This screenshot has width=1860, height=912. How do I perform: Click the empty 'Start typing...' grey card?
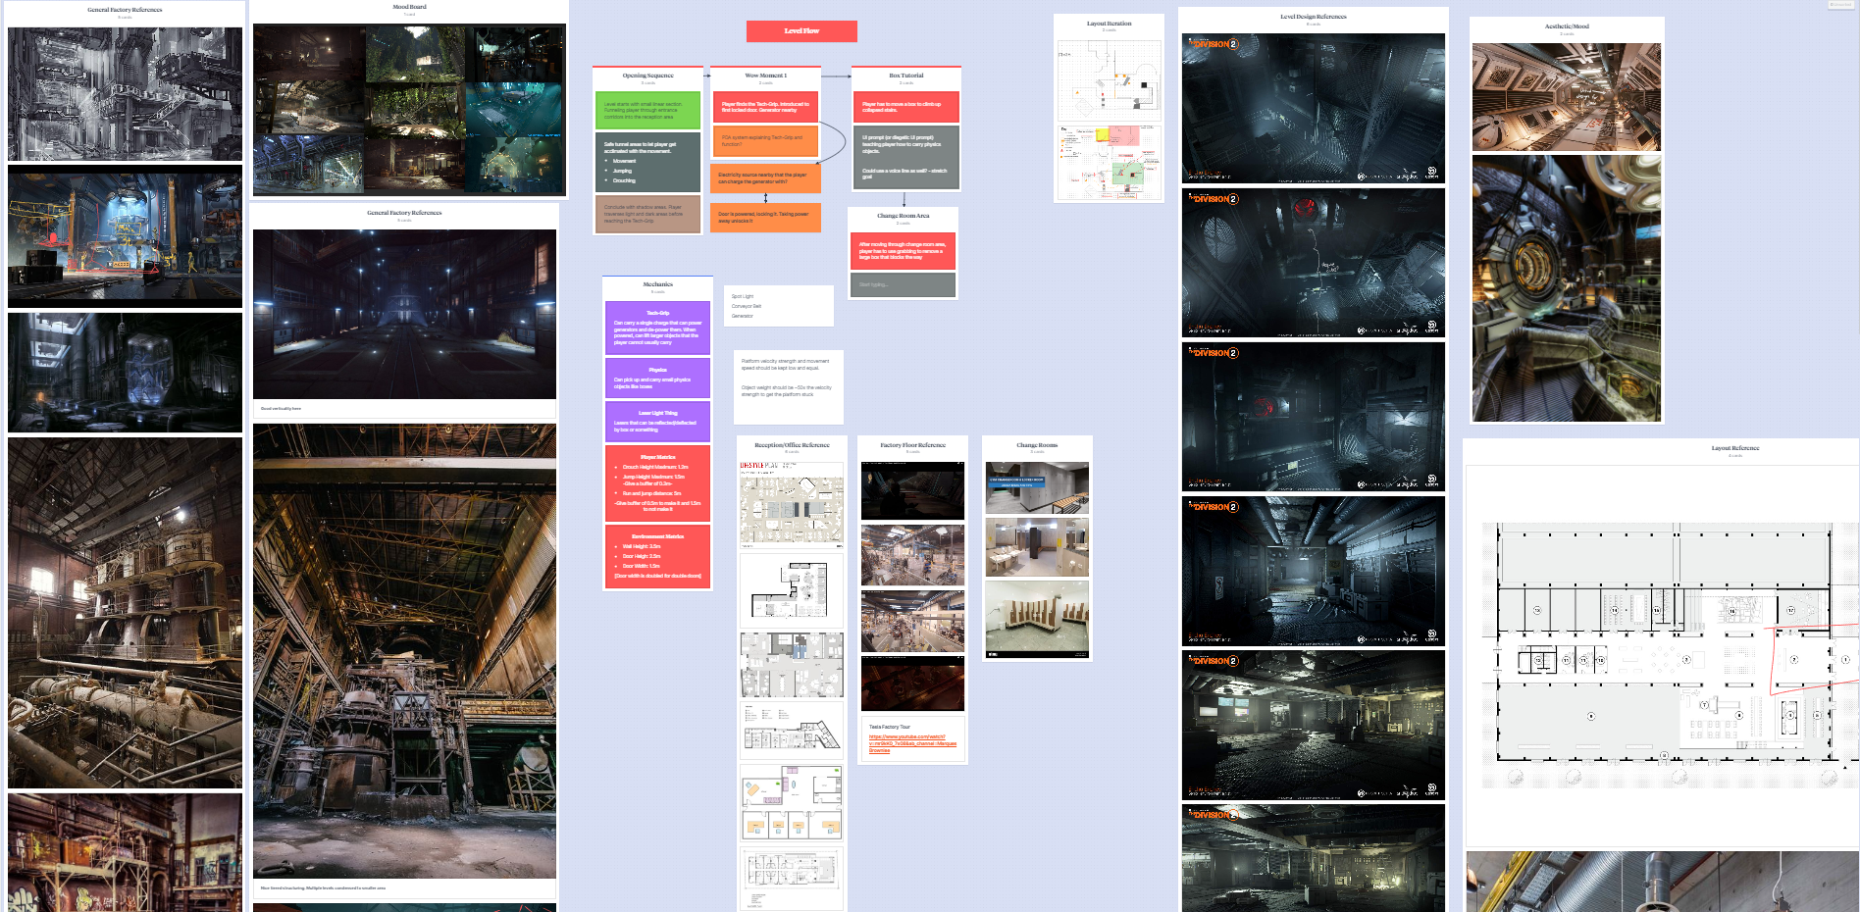(903, 285)
